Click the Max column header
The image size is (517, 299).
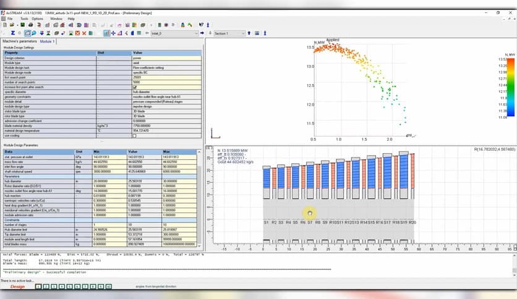[x=179, y=152]
